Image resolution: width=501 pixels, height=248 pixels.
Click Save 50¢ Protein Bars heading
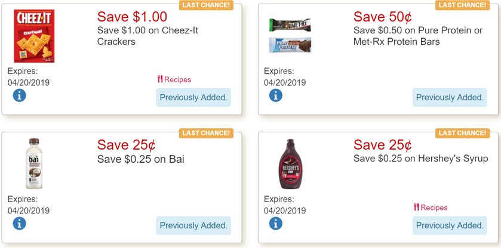(x=382, y=17)
